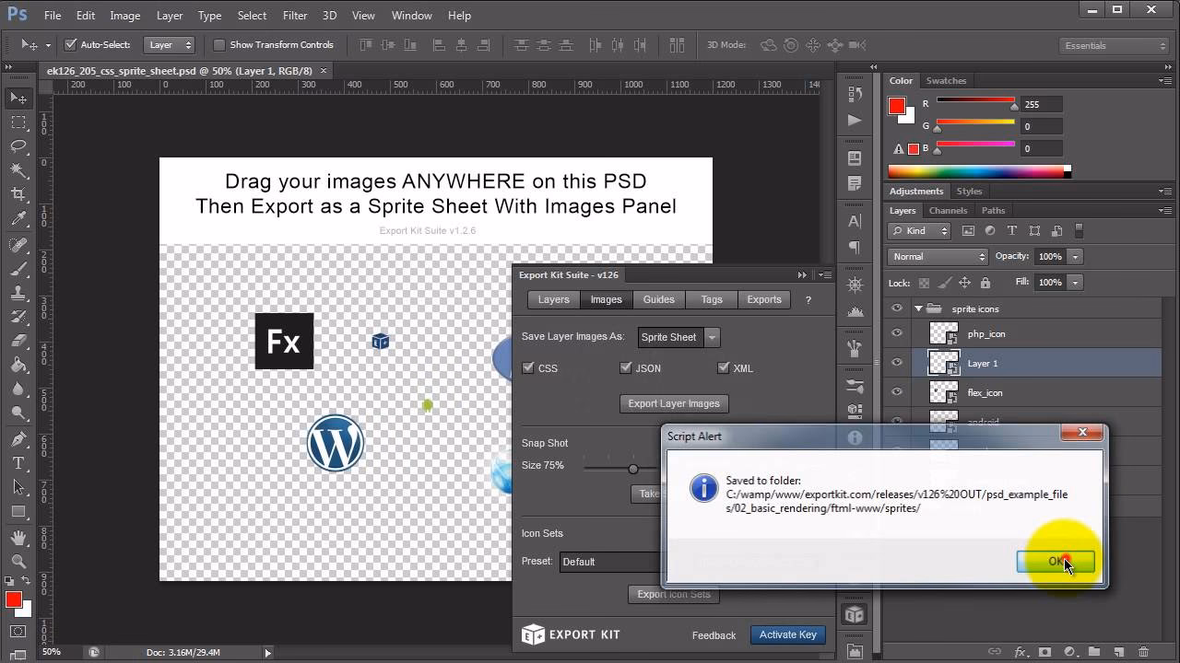The width and height of the screenshot is (1180, 663).
Task: Click OK in the Script Alert dialog
Action: pos(1055,561)
